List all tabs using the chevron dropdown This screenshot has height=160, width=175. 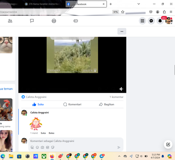tap(139, 4)
